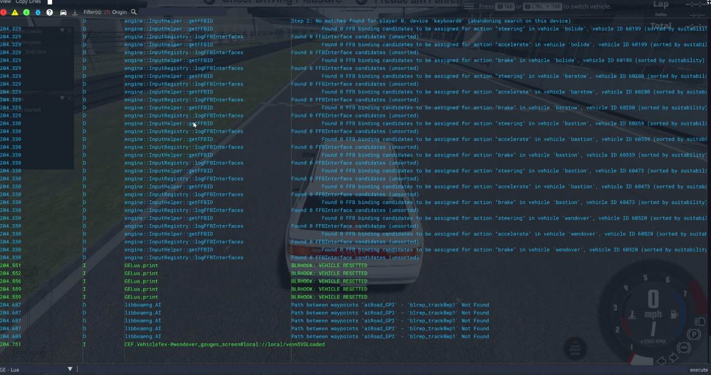Screen dimensions: 711x375
Task: Select the log row at timestamp 204.688
Action: [355, 336]
